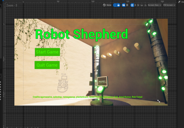Select the 'Quit Game' button widget
Screen dimensions: 184x128
click(x=47, y=65)
